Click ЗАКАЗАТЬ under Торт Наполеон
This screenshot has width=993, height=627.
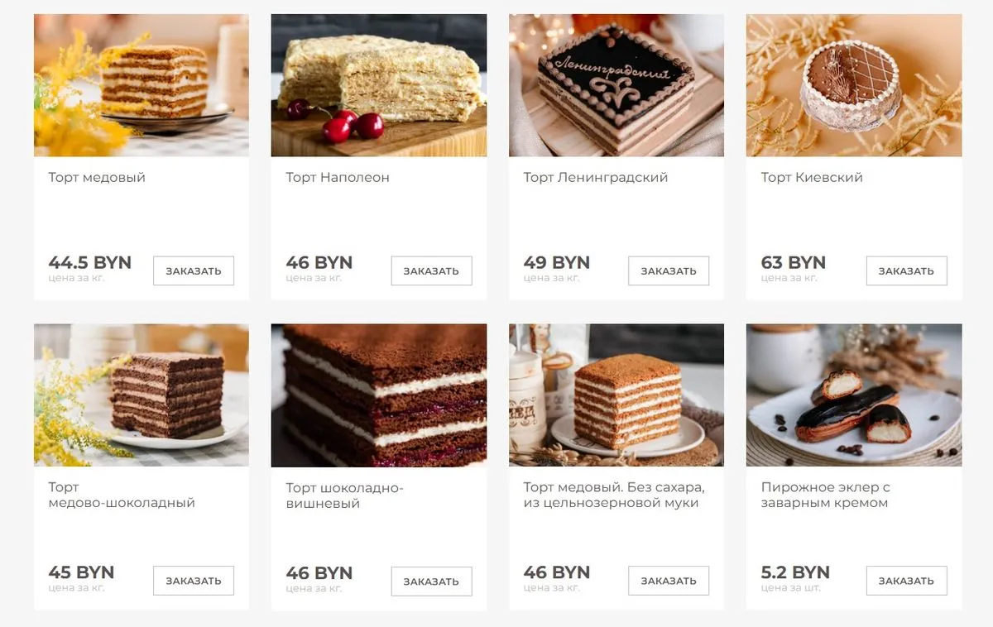431,270
